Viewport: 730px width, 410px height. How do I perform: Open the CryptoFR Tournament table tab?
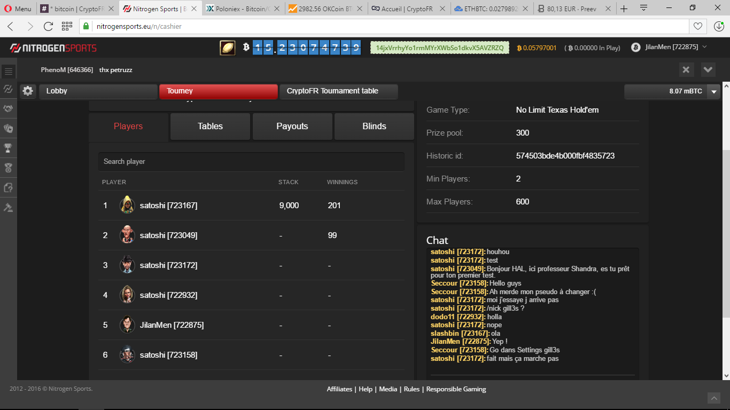pyautogui.click(x=339, y=91)
